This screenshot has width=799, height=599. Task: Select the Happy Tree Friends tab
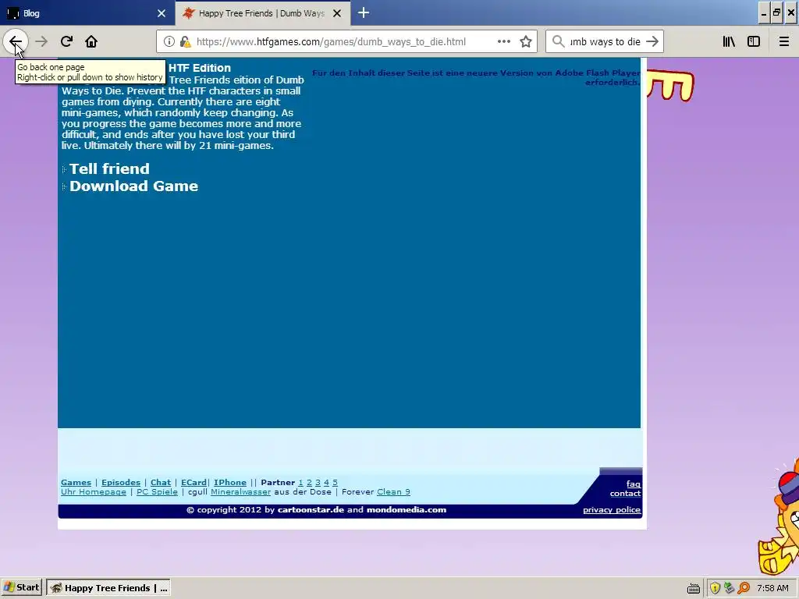point(263,12)
